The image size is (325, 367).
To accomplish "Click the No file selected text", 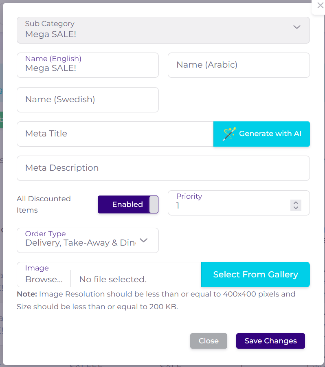I will (x=113, y=279).
